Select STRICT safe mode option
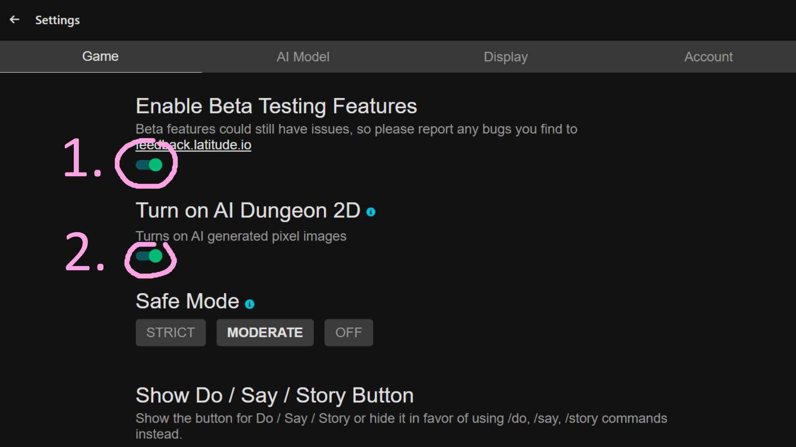 pos(170,332)
